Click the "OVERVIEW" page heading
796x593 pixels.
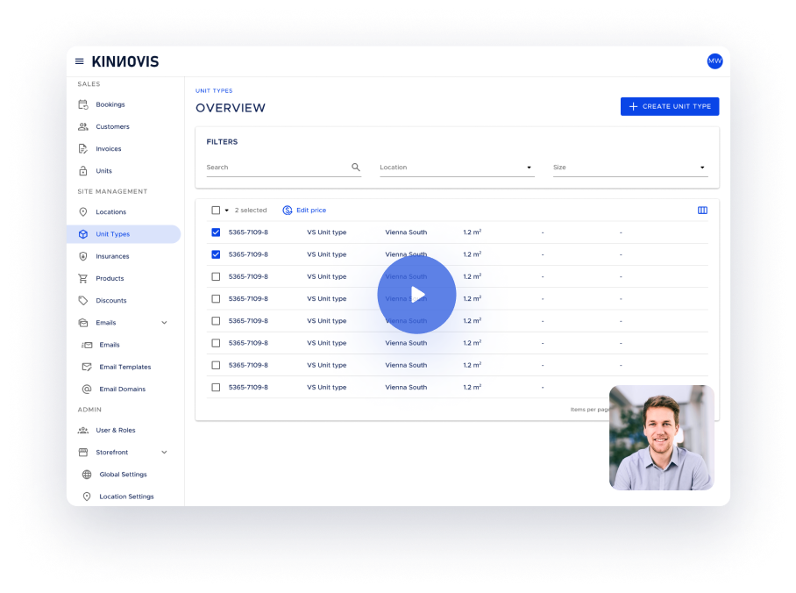click(231, 108)
